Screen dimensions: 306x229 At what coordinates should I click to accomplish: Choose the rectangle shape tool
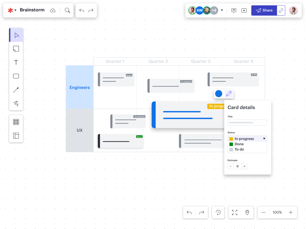tap(16, 76)
